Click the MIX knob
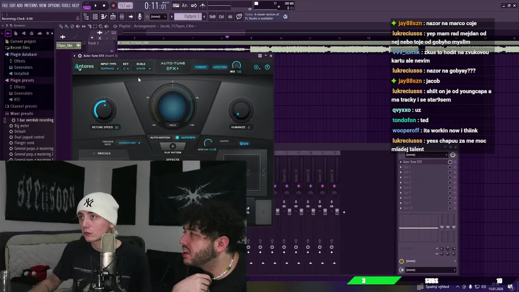519x292 pixels. pos(236,66)
